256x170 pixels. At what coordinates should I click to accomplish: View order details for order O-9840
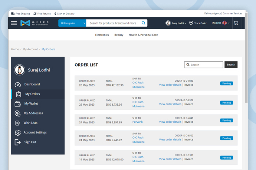[x=170, y=85]
